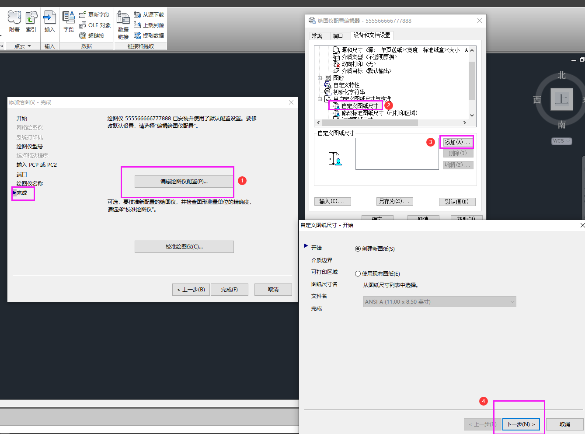This screenshot has height=434, width=585.
Task: Click the Data Link (数据链接) icon
Action: [x=123, y=25]
